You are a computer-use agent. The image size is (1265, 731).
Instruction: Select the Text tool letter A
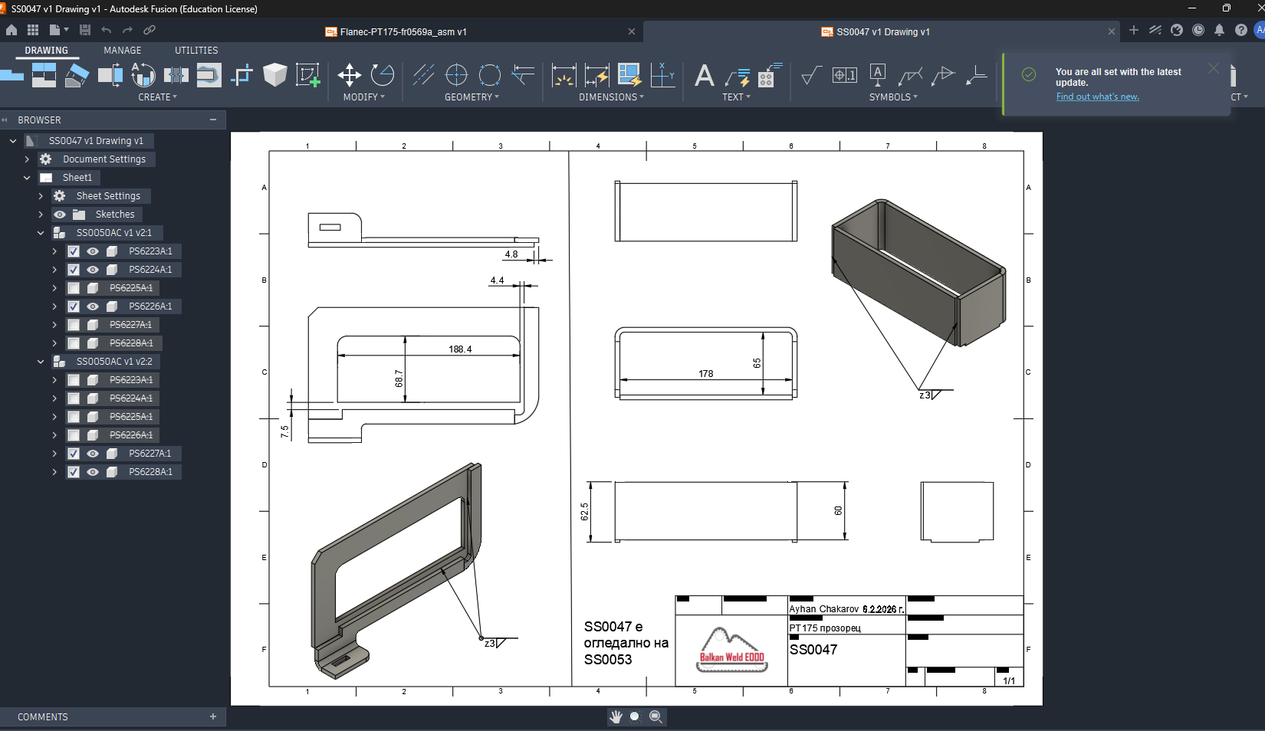(x=704, y=75)
